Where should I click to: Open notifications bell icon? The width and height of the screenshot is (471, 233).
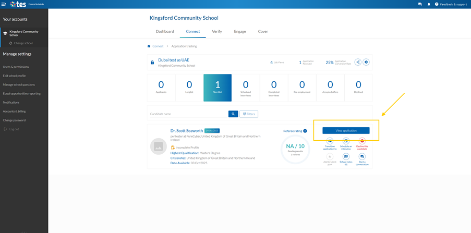coord(429,4)
